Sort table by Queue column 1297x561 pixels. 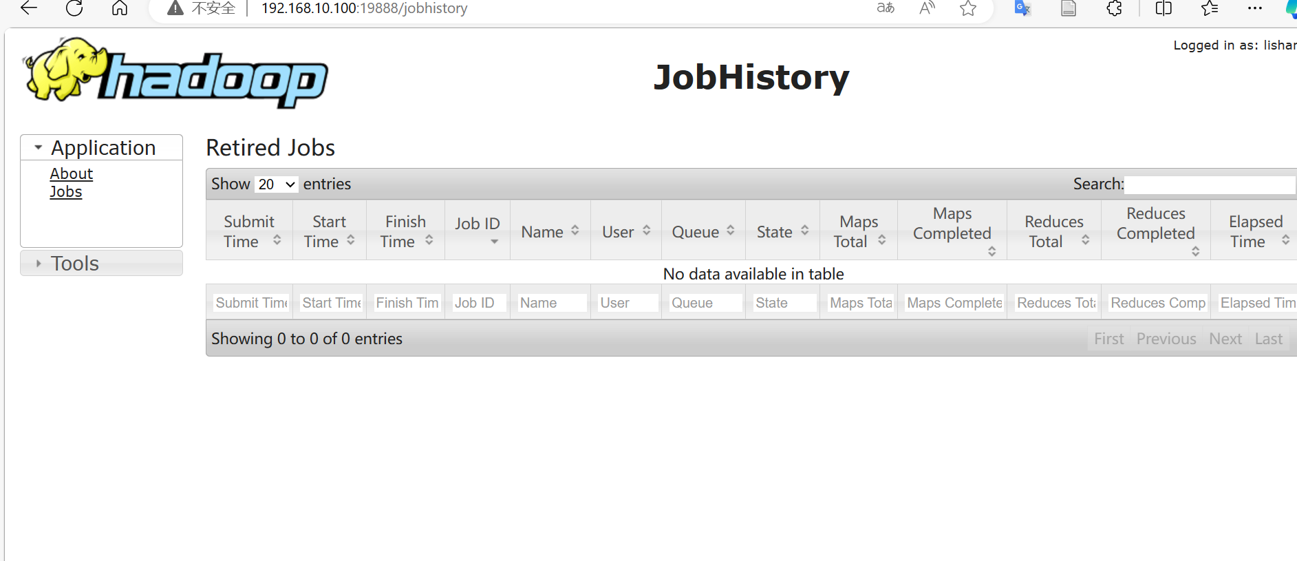click(703, 231)
